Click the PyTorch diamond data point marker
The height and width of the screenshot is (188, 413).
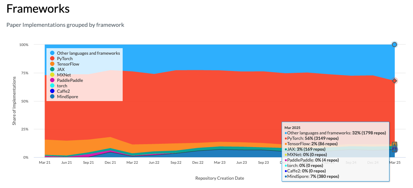394,81
